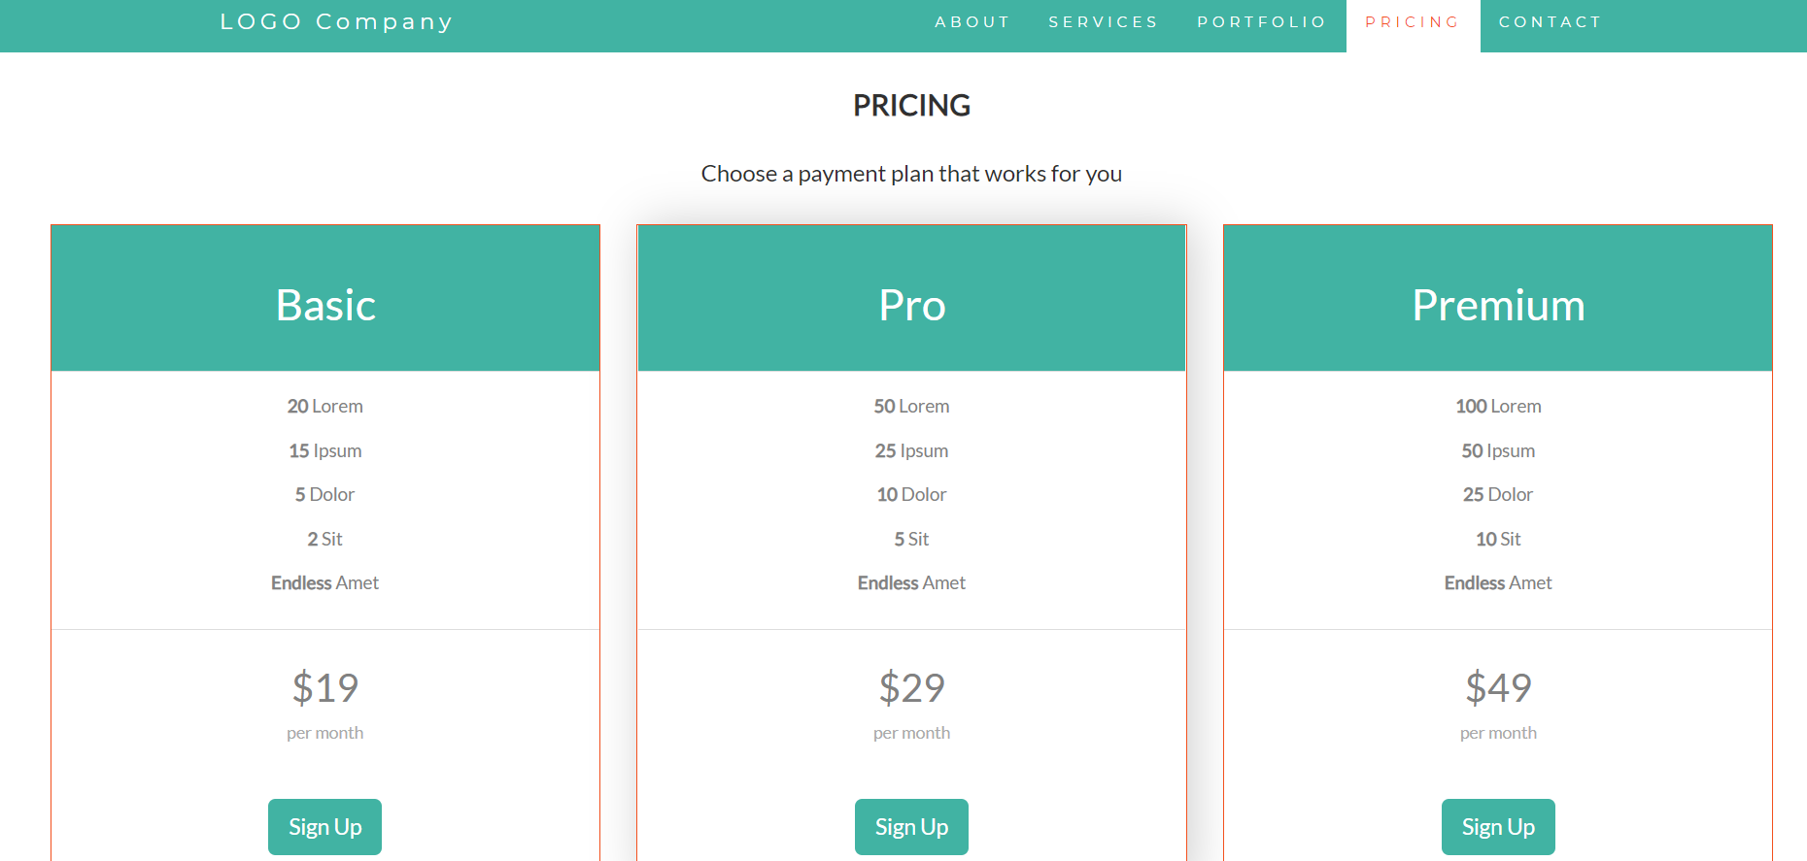Click the per month label under $19
This screenshot has height=861, width=1807.
click(324, 733)
